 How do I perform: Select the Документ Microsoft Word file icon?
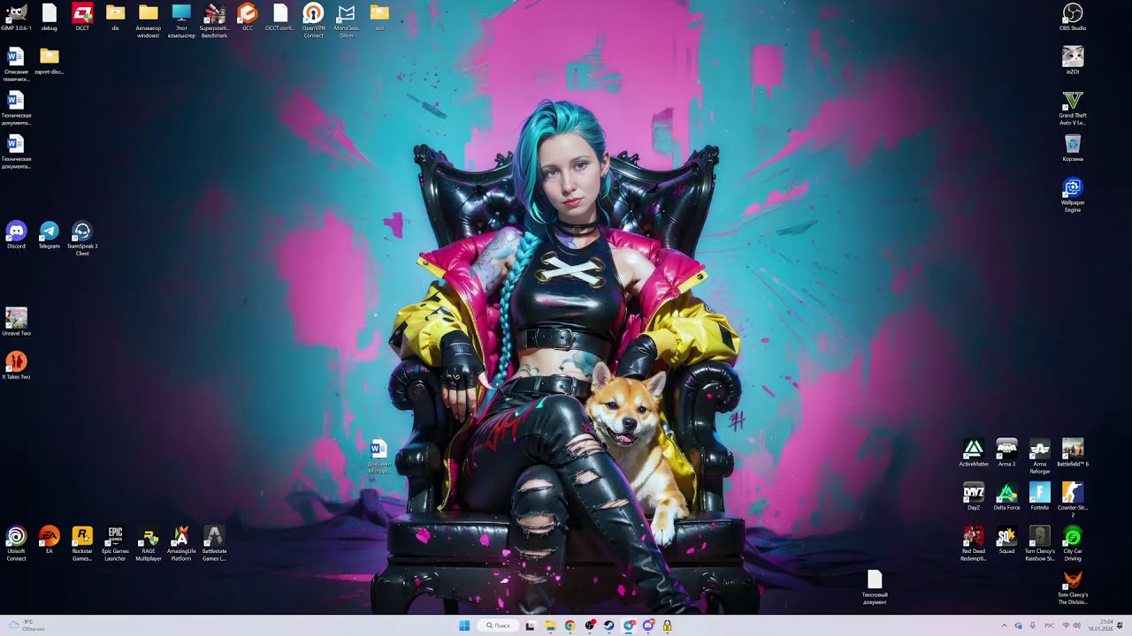click(x=379, y=457)
